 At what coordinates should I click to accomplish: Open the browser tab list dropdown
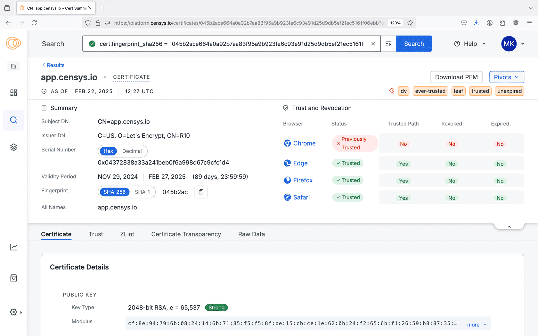click(x=531, y=8)
